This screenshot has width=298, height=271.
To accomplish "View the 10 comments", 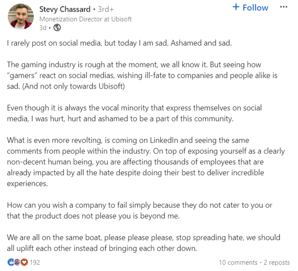I will [x=238, y=262].
